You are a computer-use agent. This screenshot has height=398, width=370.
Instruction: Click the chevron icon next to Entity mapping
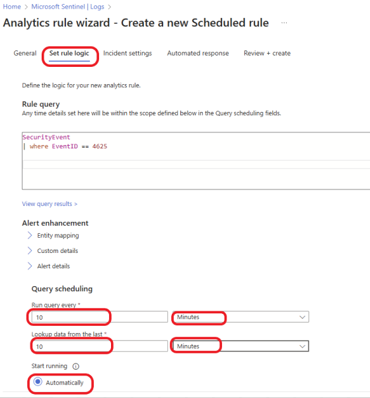(x=30, y=235)
